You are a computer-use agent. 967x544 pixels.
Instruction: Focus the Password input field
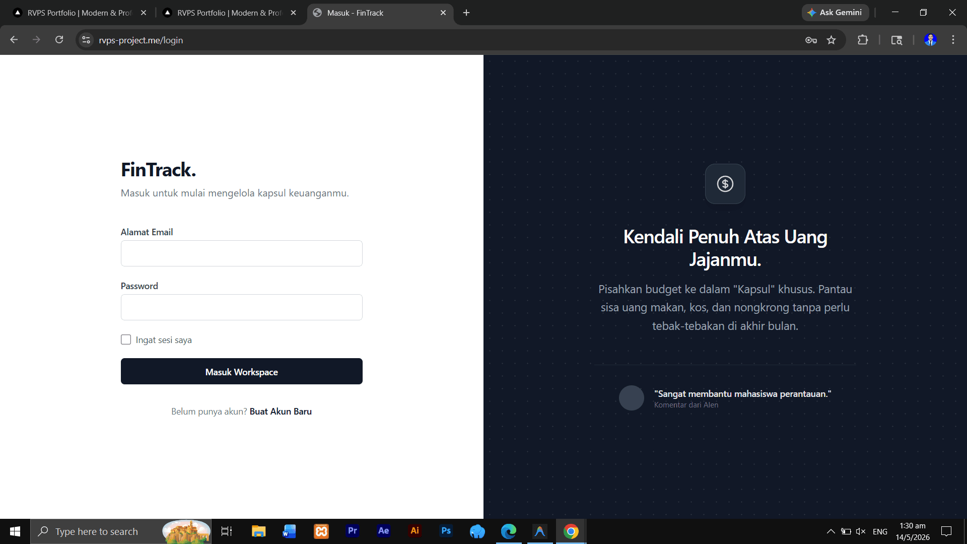click(x=241, y=307)
